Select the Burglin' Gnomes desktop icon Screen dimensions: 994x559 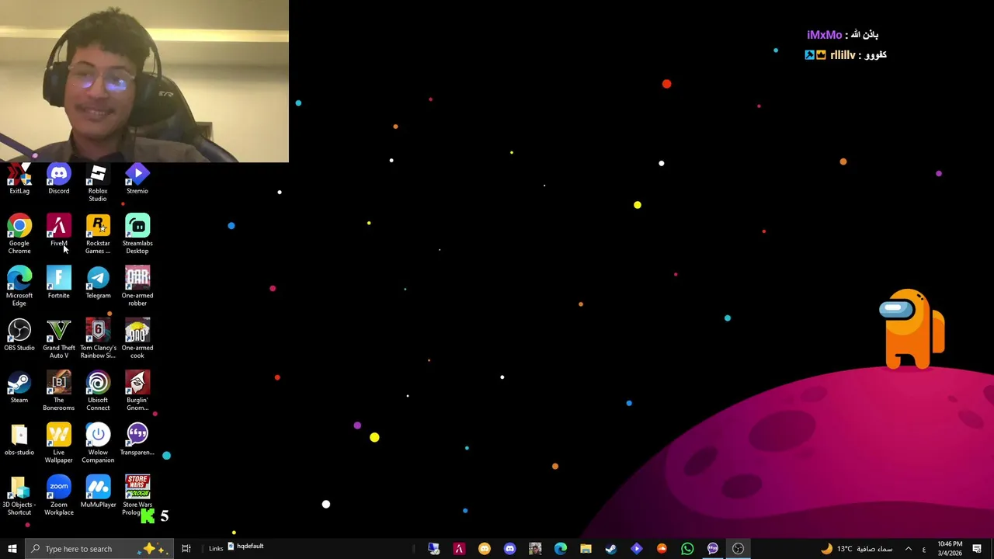coord(137,391)
